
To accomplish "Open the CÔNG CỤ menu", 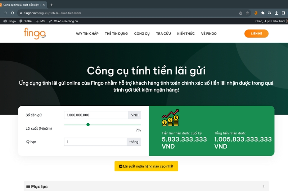I will pos(142,34).
